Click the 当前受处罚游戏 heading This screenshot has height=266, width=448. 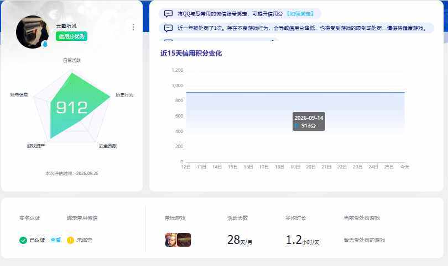click(362, 218)
